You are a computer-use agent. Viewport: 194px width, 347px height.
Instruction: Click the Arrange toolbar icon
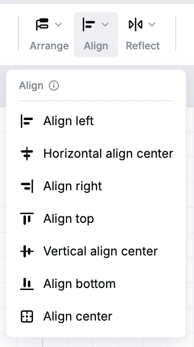(x=42, y=24)
